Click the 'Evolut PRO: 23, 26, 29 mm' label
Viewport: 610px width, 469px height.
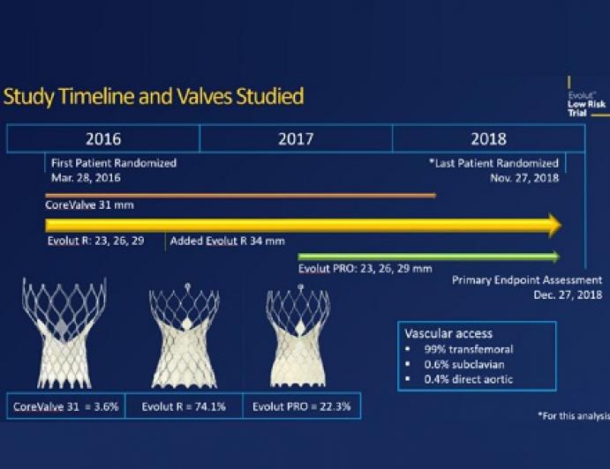(365, 269)
